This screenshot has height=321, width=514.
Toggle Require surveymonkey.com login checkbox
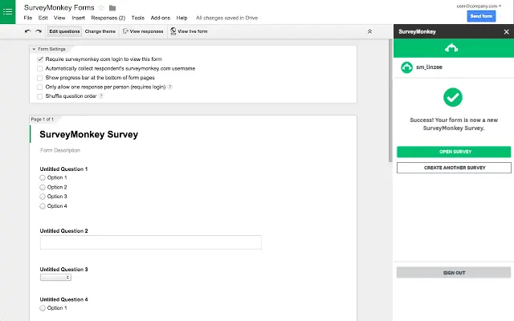tap(39, 59)
